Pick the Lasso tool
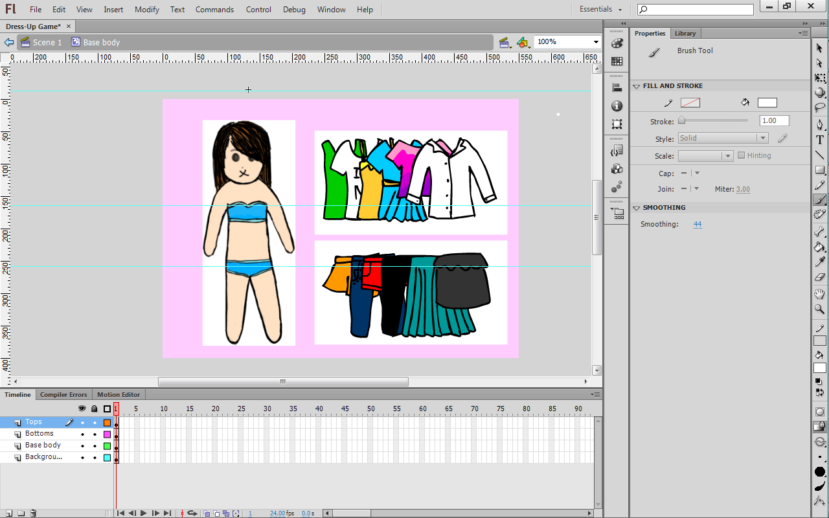 (820, 108)
